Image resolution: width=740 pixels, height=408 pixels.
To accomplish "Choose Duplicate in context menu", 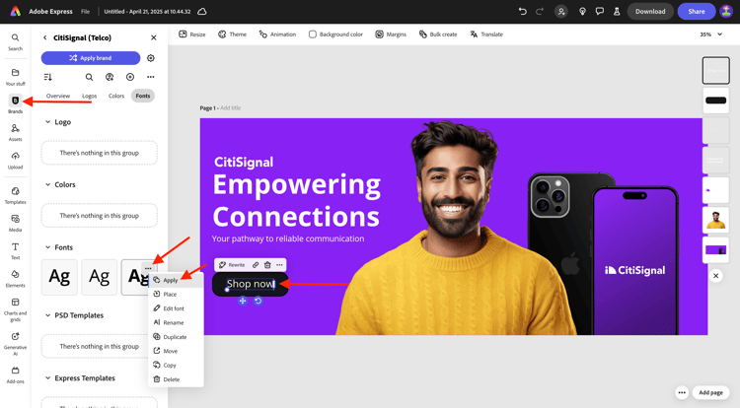I will click(176, 337).
